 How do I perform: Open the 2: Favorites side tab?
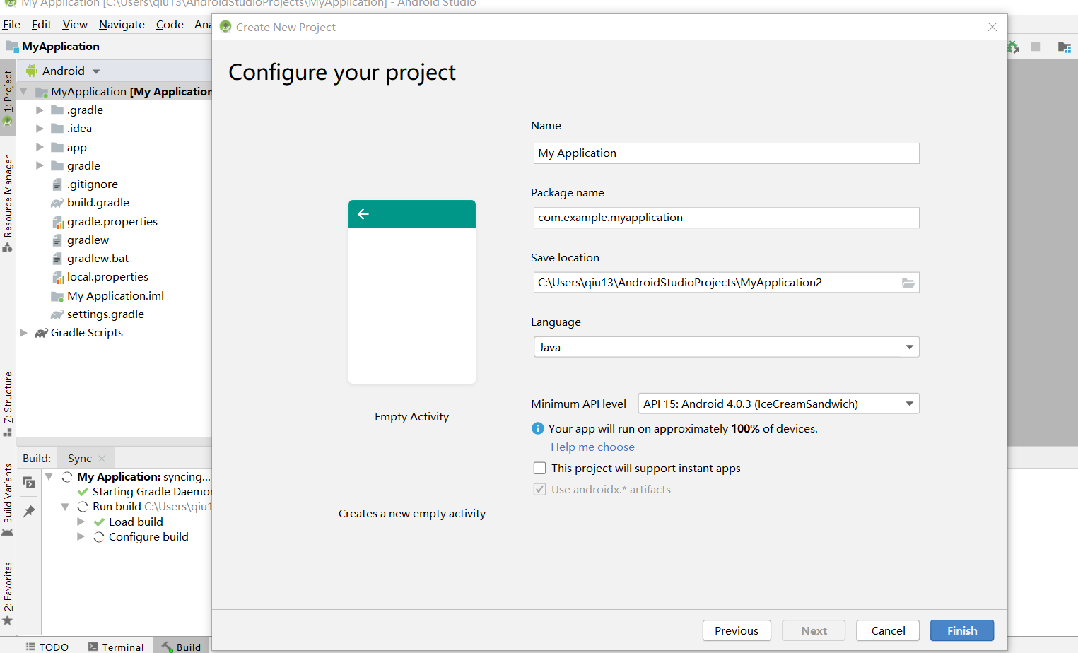coord(8,594)
